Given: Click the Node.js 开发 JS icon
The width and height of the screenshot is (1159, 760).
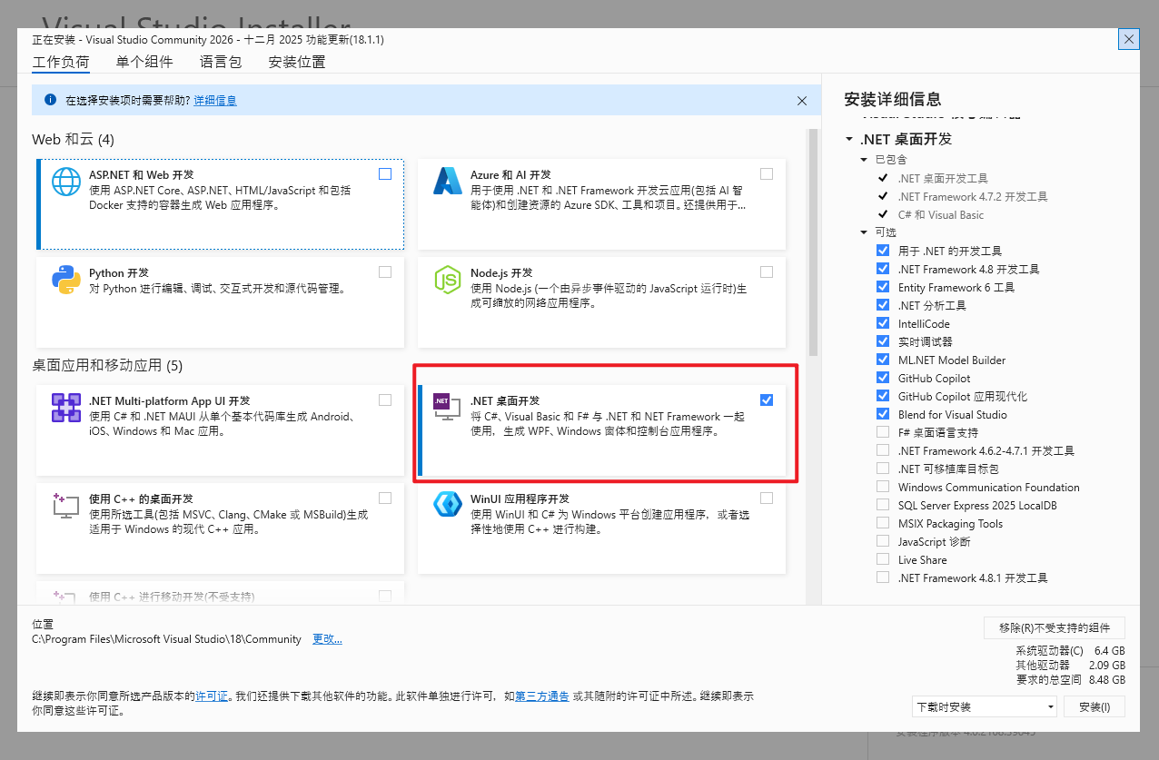Looking at the screenshot, I should (447, 281).
